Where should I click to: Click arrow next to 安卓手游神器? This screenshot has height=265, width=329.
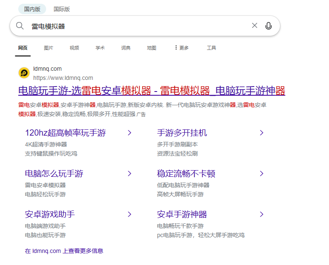[261, 214]
